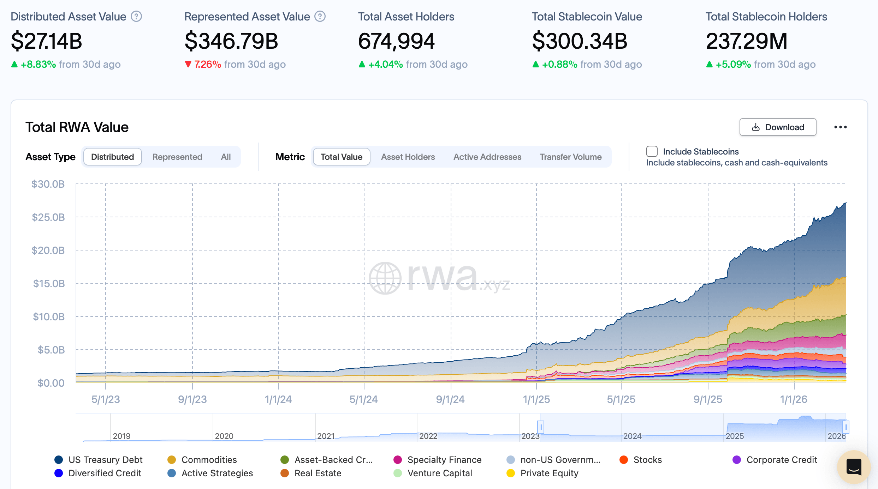The image size is (878, 489).
Task: Click the download icon inside the Download button
Action: pos(756,127)
